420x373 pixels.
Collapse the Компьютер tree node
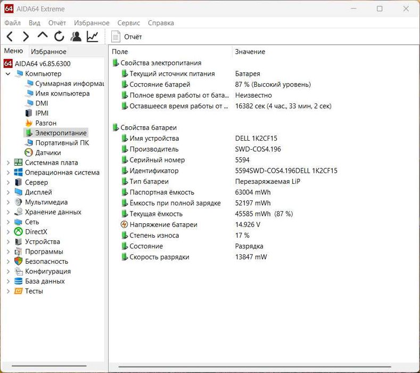coord(8,74)
